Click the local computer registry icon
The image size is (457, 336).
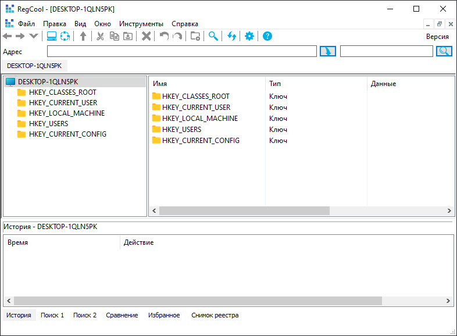click(52, 36)
